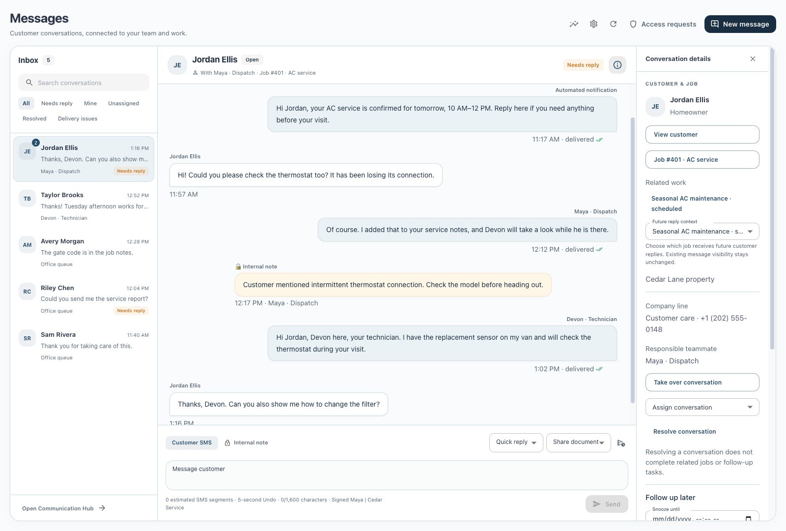Click the message thread scrollbar

pyautogui.click(x=633, y=260)
